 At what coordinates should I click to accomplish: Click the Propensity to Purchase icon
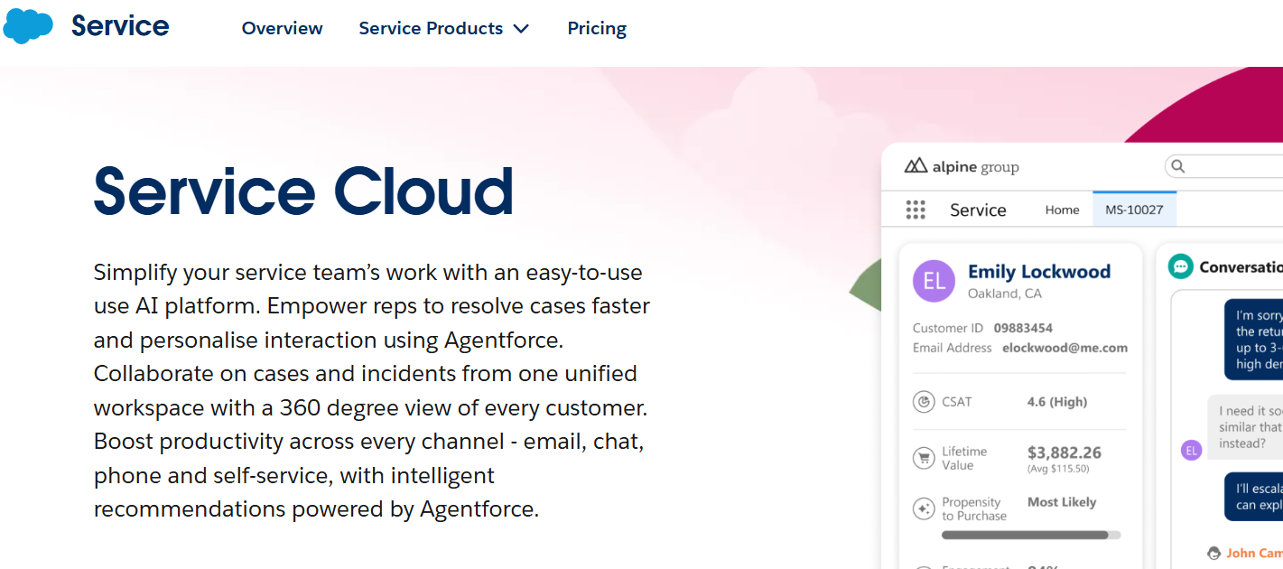pyautogui.click(x=923, y=508)
